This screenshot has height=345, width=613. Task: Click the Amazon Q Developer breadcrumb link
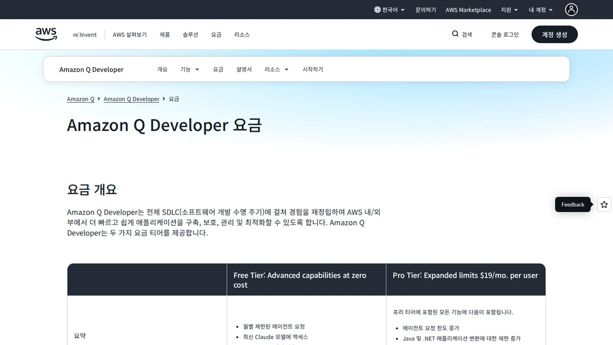tap(131, 99)
